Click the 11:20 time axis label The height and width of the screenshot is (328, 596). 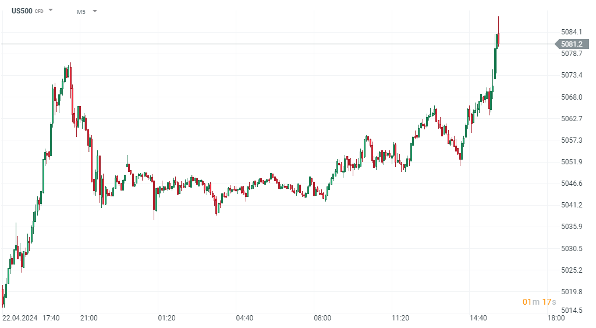400,318
